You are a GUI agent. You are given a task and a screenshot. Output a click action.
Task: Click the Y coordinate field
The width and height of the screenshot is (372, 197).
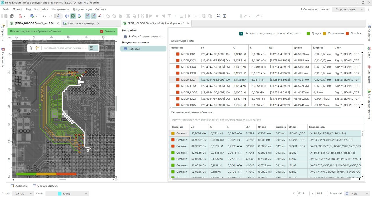coord(322,194)
